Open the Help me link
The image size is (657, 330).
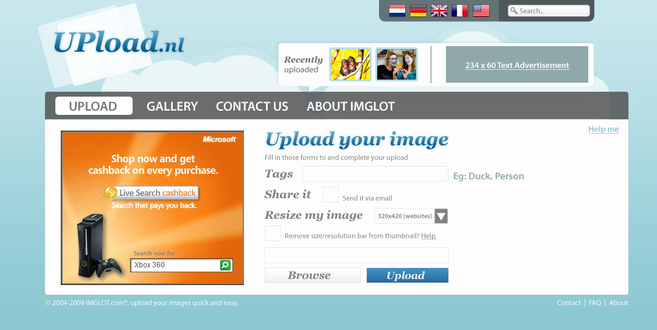click(603, 129)
